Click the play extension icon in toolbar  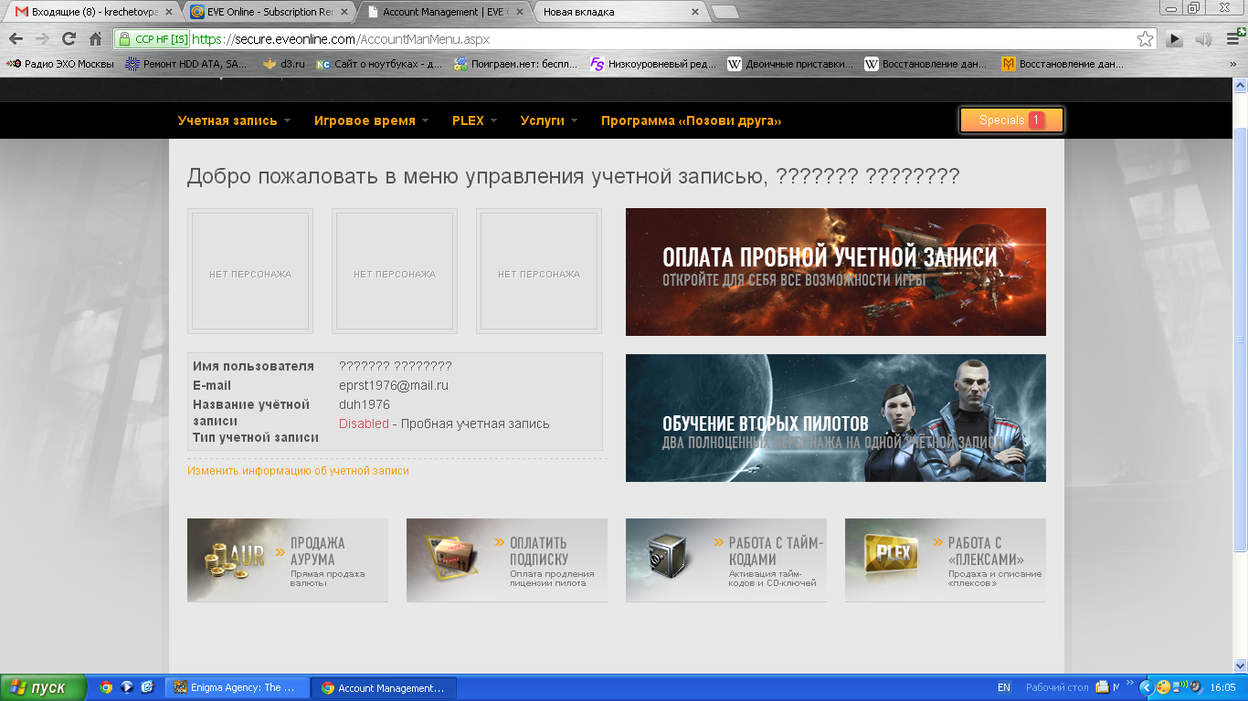pos(1175,39)
